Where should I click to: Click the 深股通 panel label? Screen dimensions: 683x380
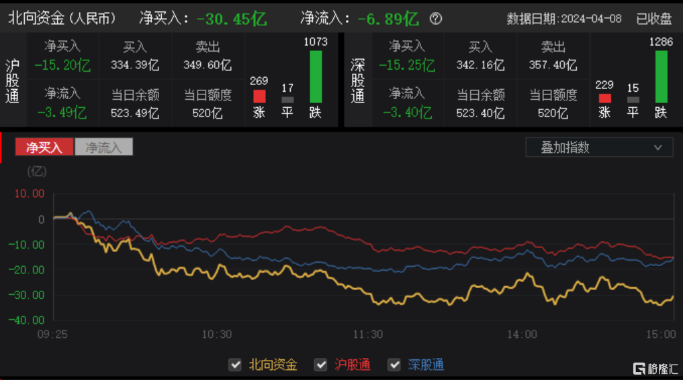pos(357,81)
